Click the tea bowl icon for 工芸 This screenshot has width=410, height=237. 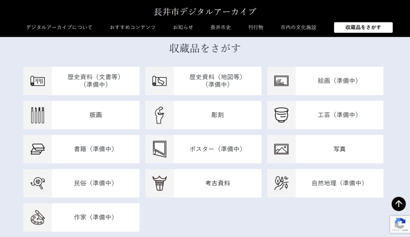coord(281,115)
